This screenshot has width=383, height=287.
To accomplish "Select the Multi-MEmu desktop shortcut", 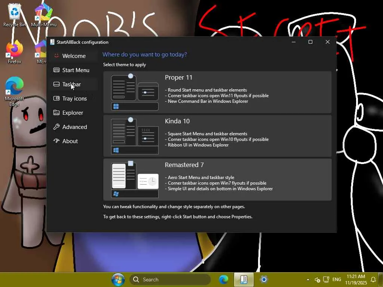I will tap(44, 15).
